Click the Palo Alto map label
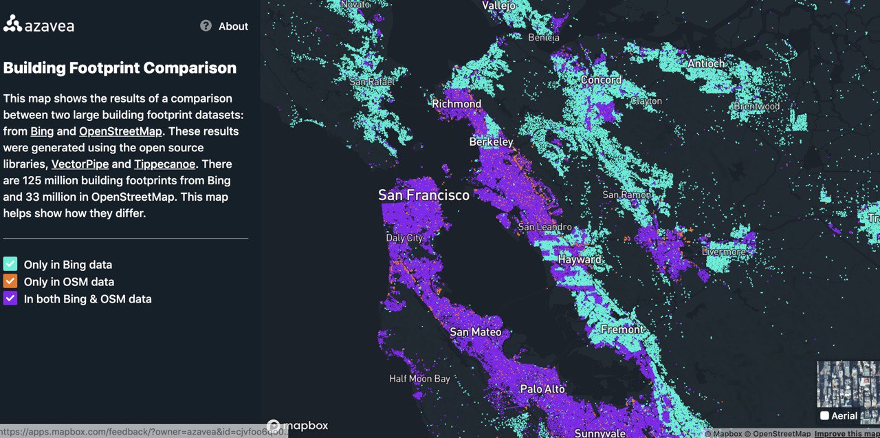Image resolution: width=880 pixels, height=438 pixels. pyautogui.click(x=542, y=389)
